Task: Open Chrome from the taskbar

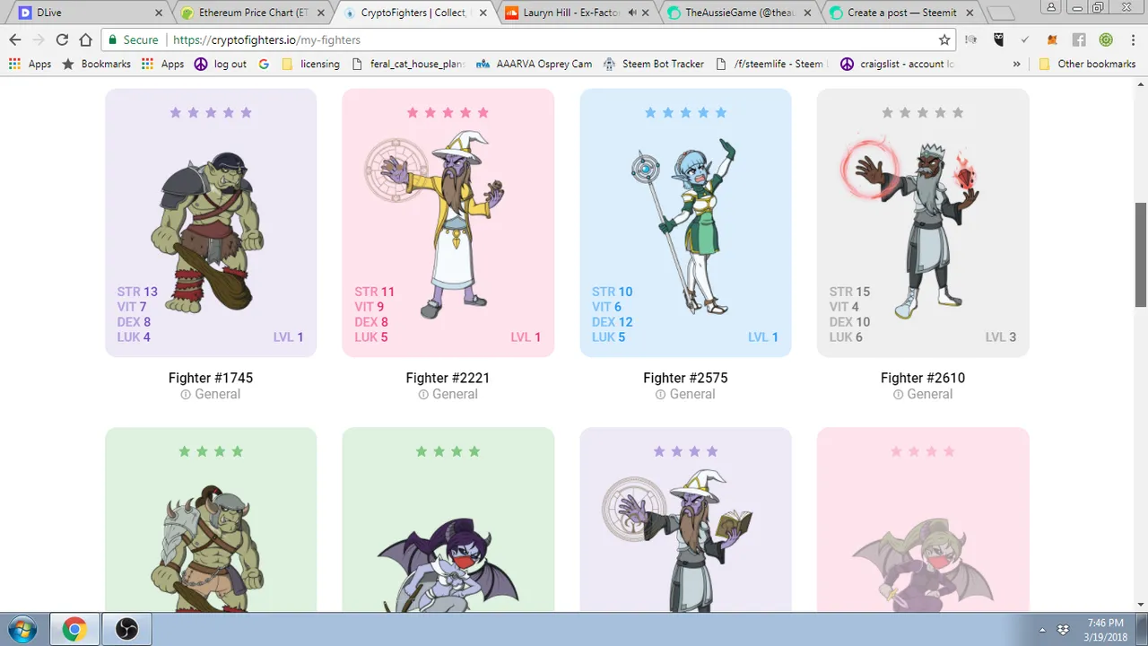Action: [74, 629]
